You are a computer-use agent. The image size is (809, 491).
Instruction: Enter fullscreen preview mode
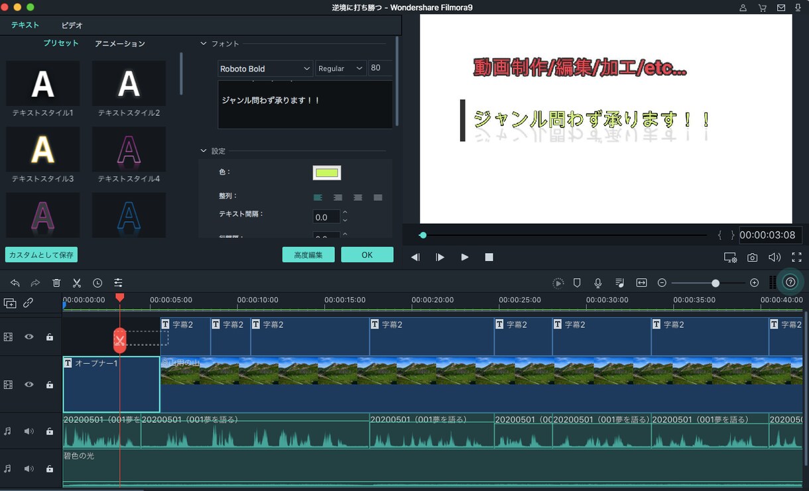click(x=796, y=257)
